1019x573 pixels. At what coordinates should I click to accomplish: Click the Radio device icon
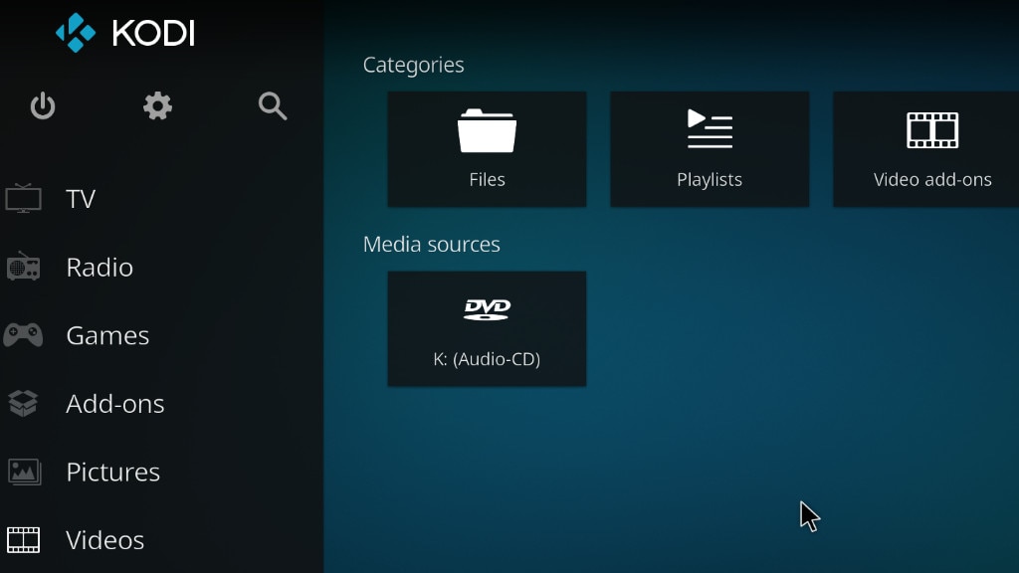pyautogui.click(x=23, y=267)
